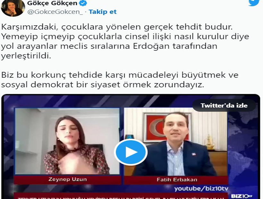
Task: Click the red news ticker headline
Action: click(121, 196)
